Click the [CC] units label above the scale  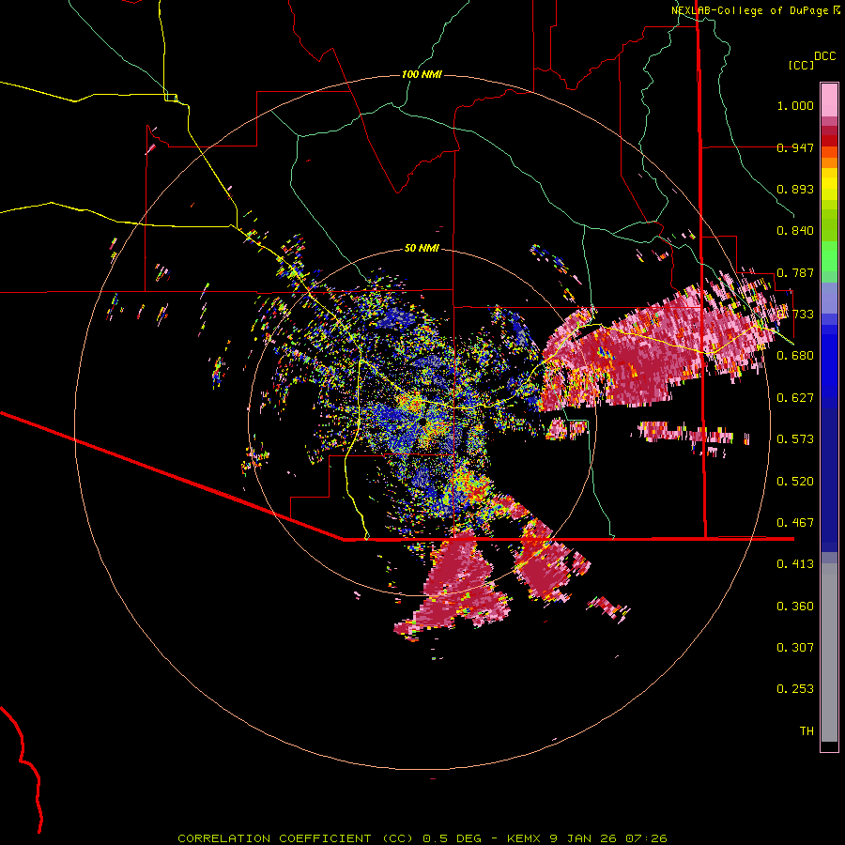(802, 65)
